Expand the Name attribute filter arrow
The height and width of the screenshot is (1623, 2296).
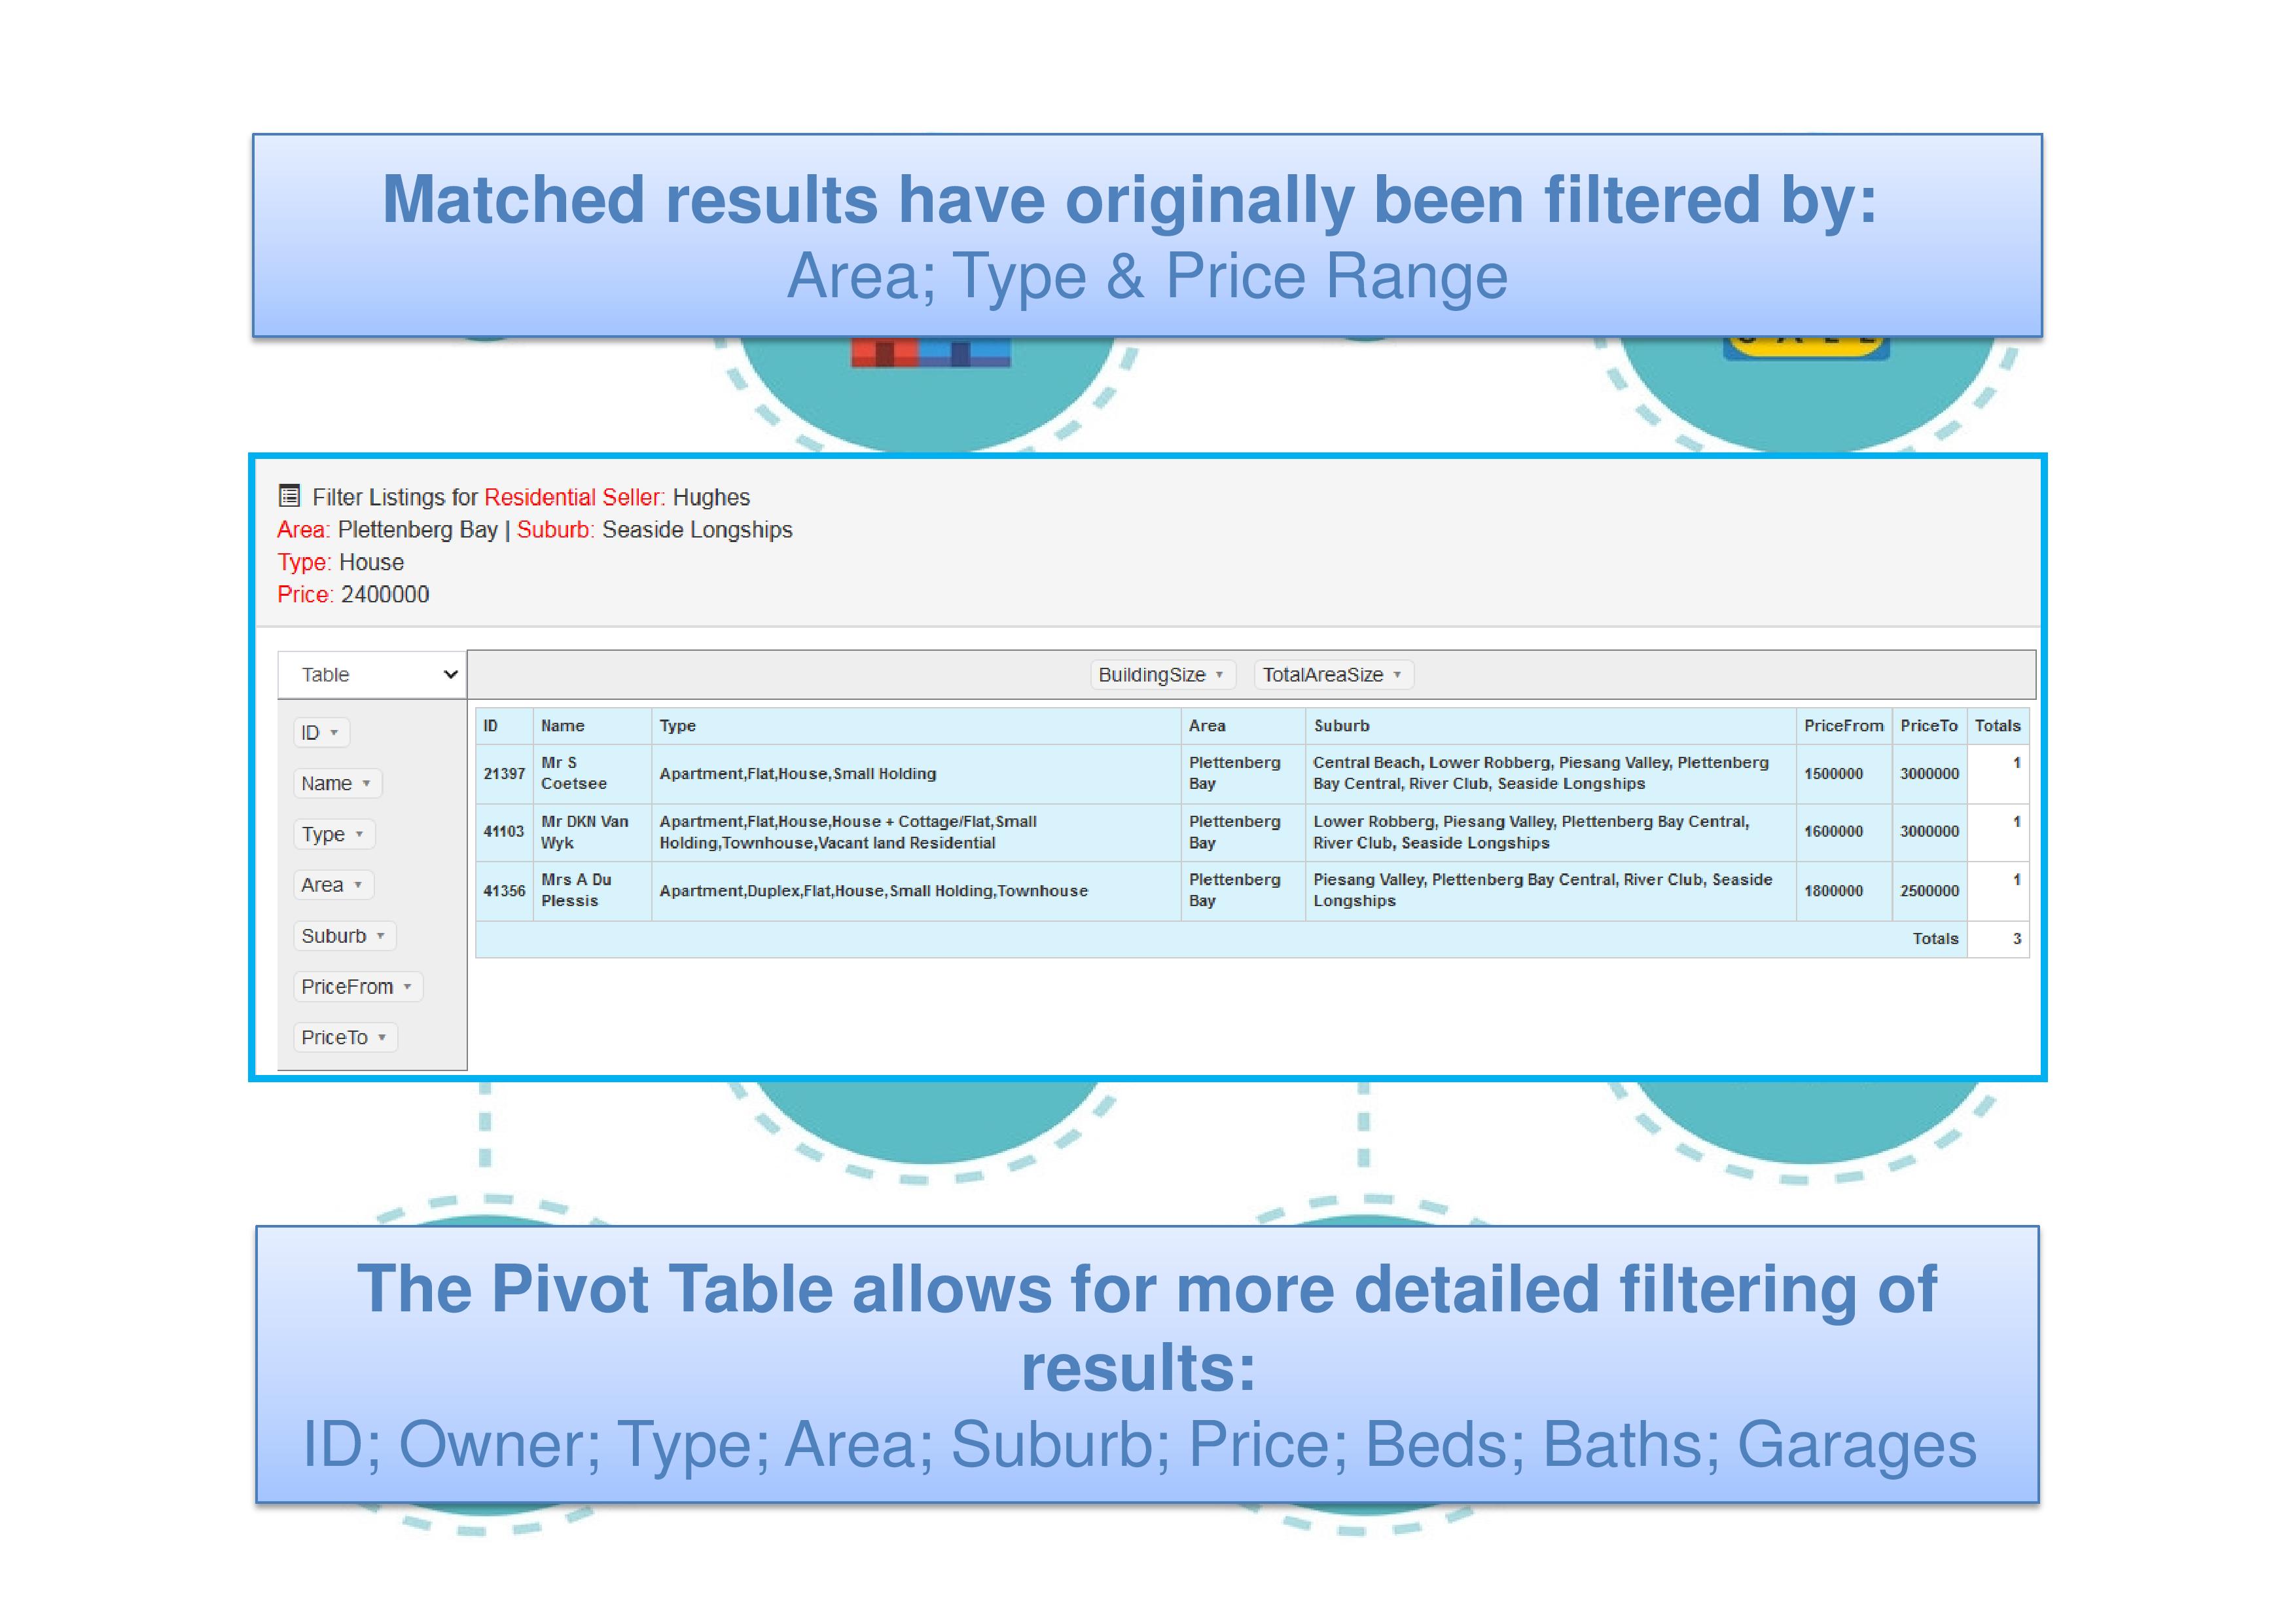pyautogui.click(x=366, y=784)
